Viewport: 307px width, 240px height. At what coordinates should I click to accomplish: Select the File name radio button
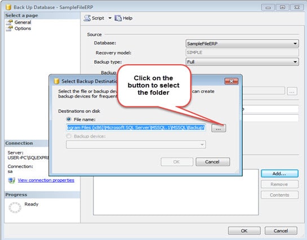(69, 119)
